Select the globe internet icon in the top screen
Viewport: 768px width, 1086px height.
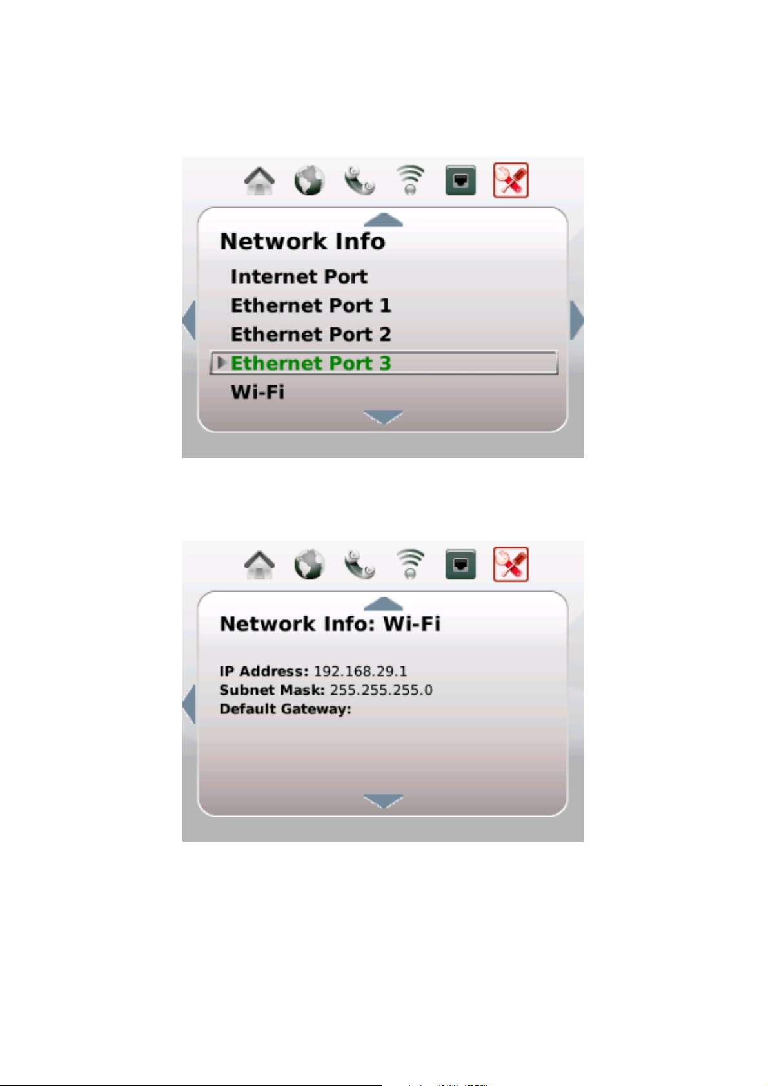click(x=310, y=180)
